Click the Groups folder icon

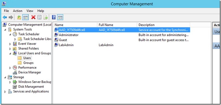[20, 63]
